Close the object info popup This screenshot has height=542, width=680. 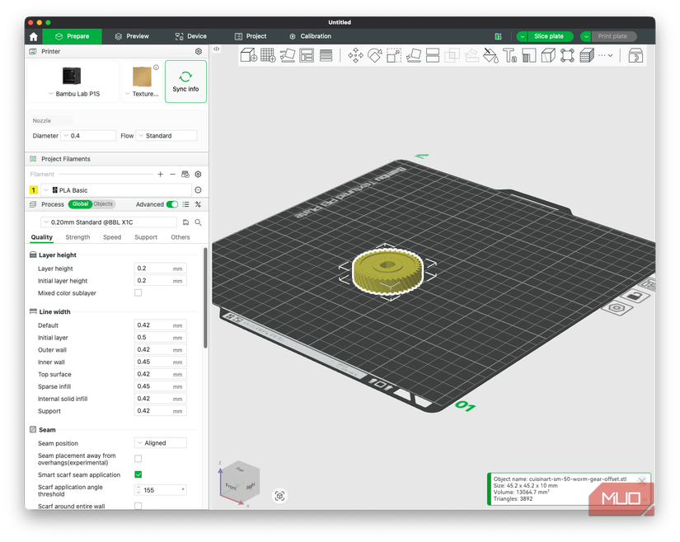click(642, 481)
